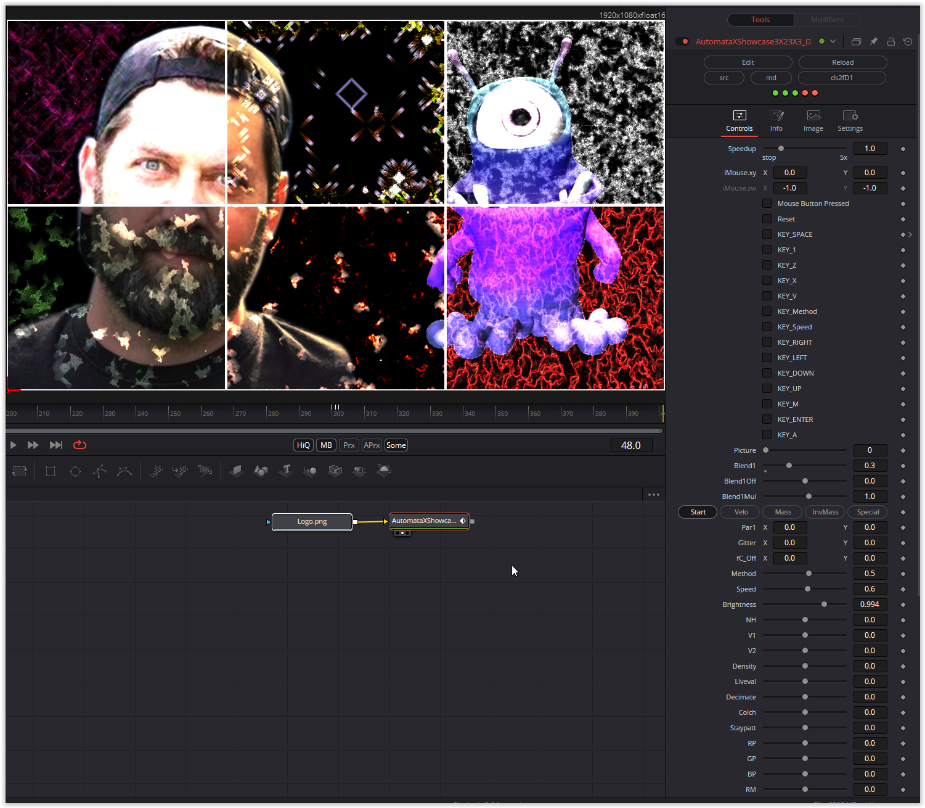Click the ds2fD1 button
925x808 pixels.
(842, 77)
